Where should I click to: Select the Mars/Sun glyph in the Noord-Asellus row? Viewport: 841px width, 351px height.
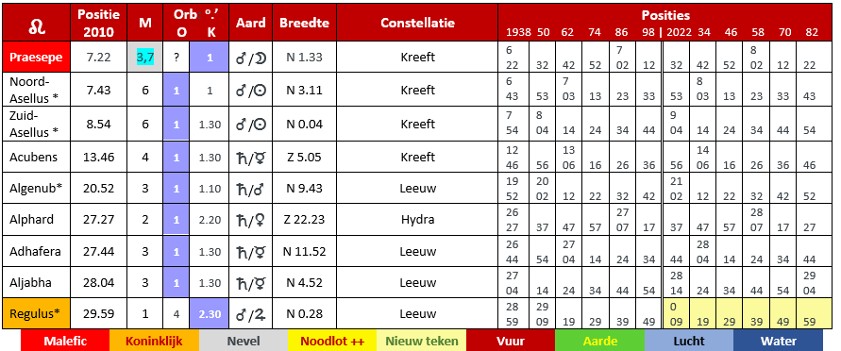tap(251, 90)
